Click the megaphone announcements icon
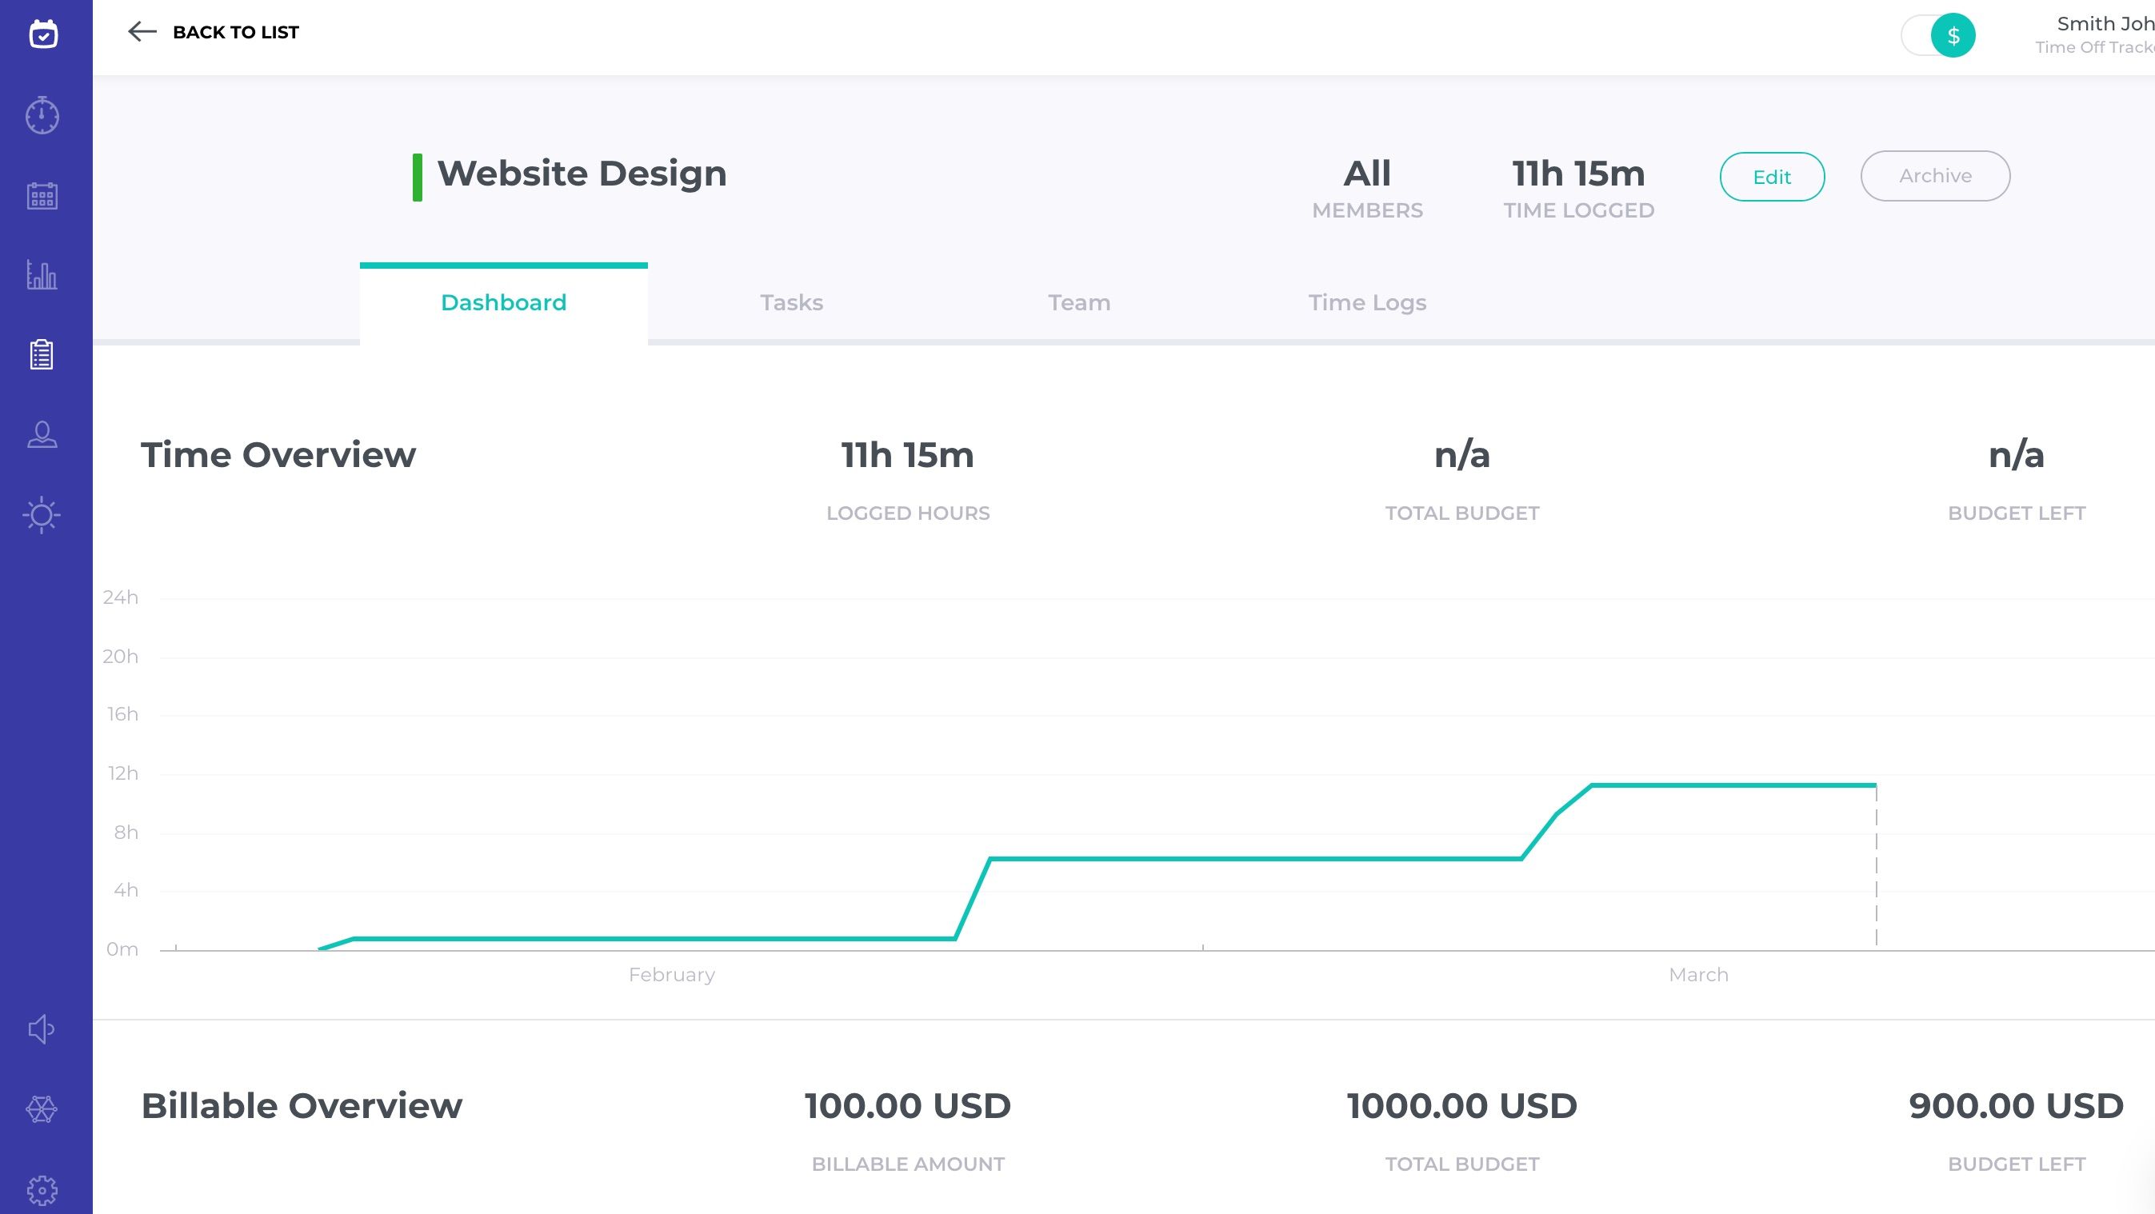The image size is (2155, 1214). tap(42, 1029)
